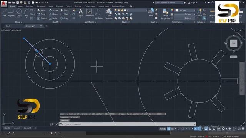Expand the Draw panel
Image resolution: width=246 pixels, height=138 pixels.
point(19,22)
